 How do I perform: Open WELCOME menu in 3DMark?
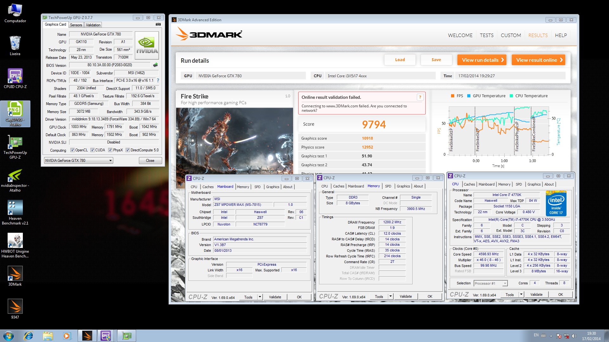pos(460,35)
